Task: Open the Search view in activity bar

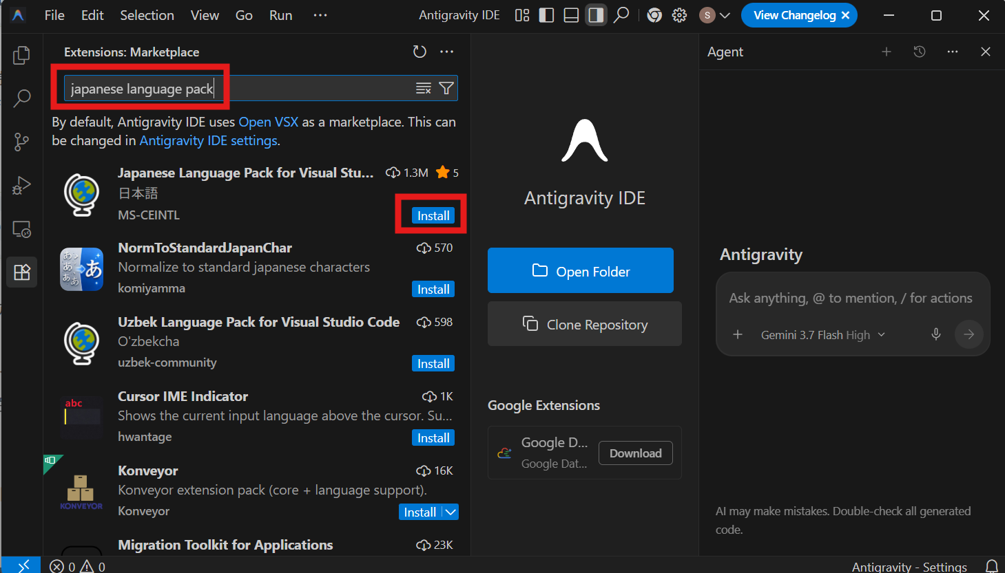Action: [22, 98]
